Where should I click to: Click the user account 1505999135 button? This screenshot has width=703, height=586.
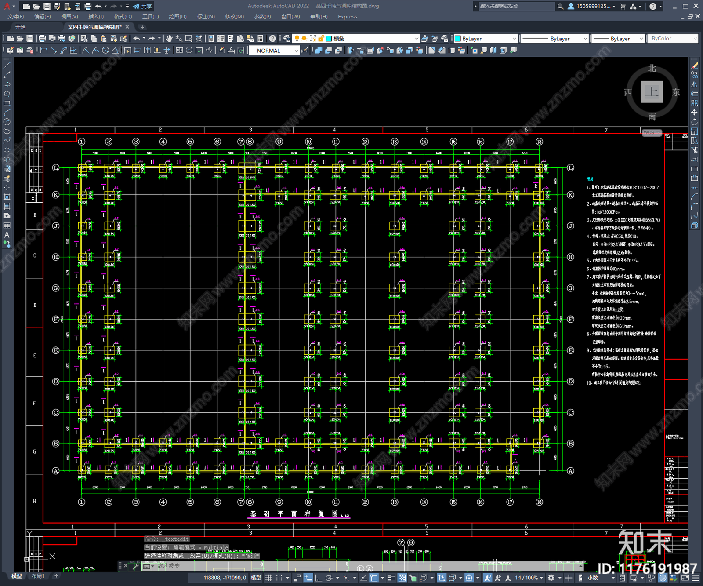pos(591,6)
